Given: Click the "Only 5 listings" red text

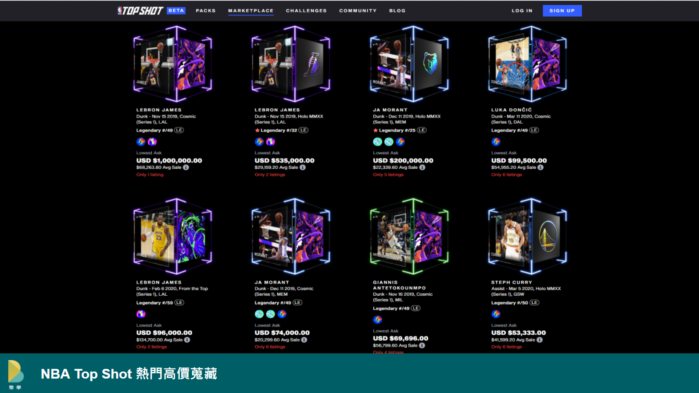Looking at the screenshot, I should coord(388,174).
